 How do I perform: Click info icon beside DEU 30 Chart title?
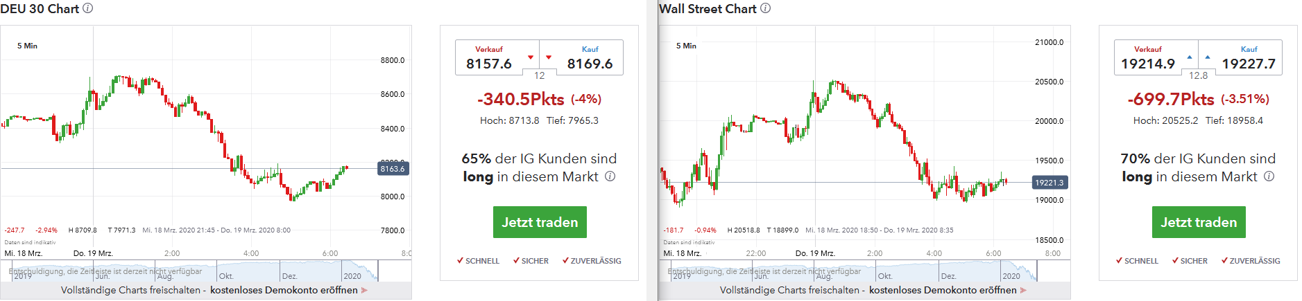pos(88,8)
